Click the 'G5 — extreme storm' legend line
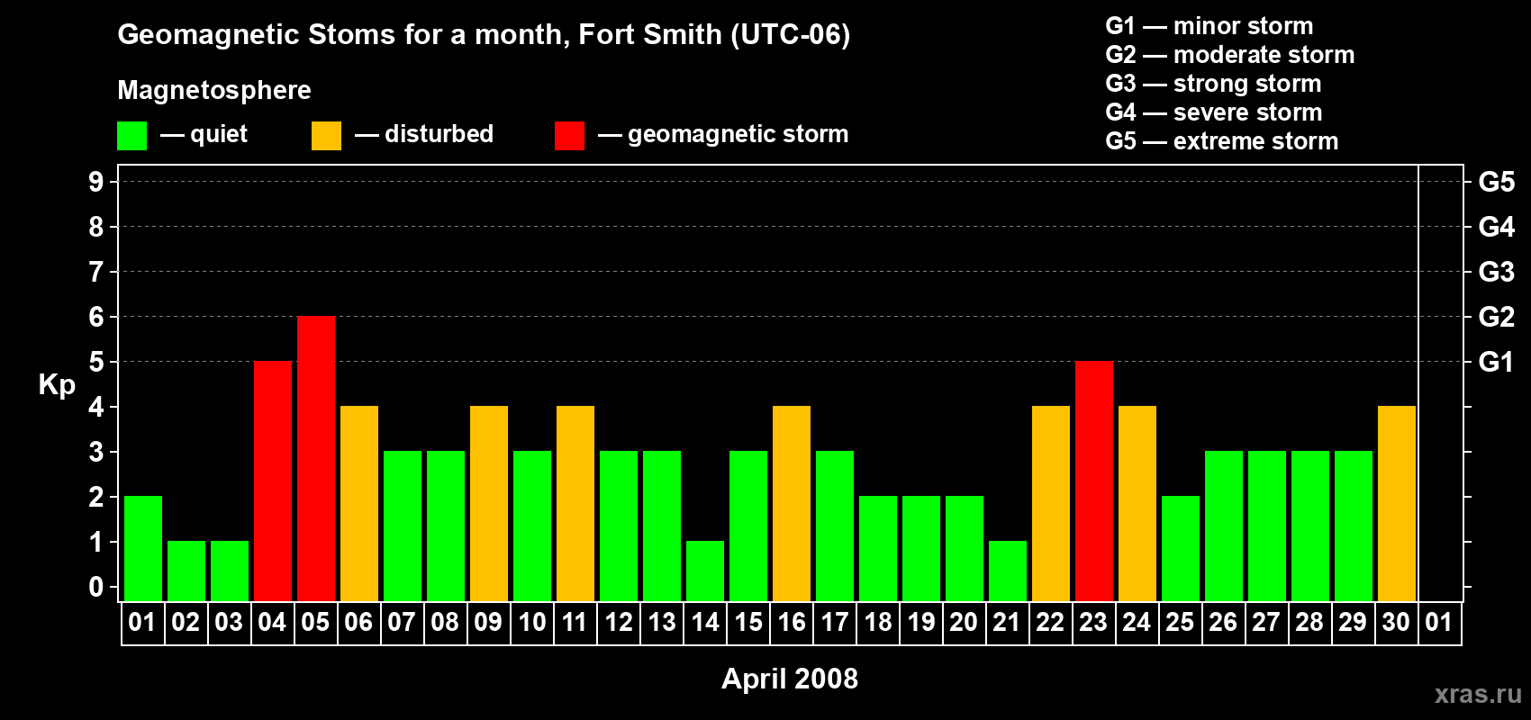The height and width of the screenshot is (720, 1531). click(x=1222, y=141)
